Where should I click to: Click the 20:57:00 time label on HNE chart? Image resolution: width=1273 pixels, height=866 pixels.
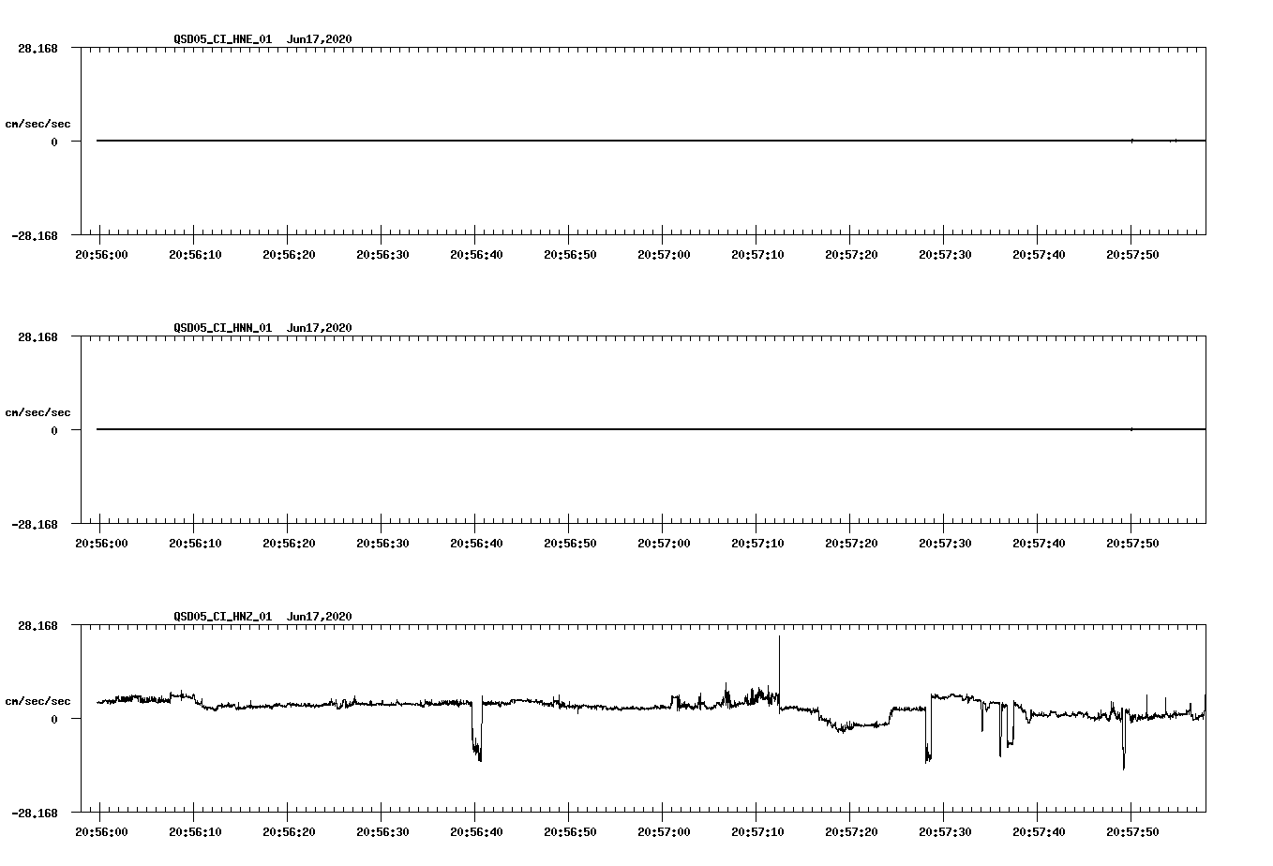point(664,254)
